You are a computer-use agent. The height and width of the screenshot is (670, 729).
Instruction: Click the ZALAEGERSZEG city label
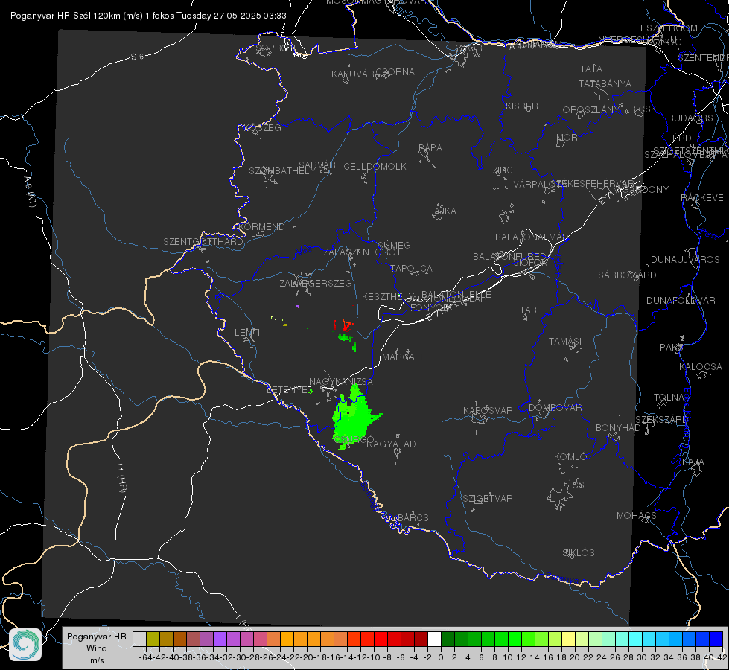point(316,283)
